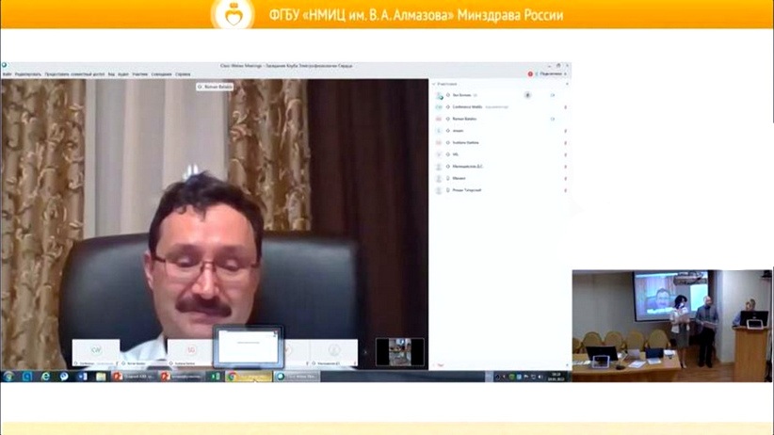Open the Chrome window in the taskbar
The height and width of the screenshot is (435, 774).
pyautogui.click(x=250, y=377)
